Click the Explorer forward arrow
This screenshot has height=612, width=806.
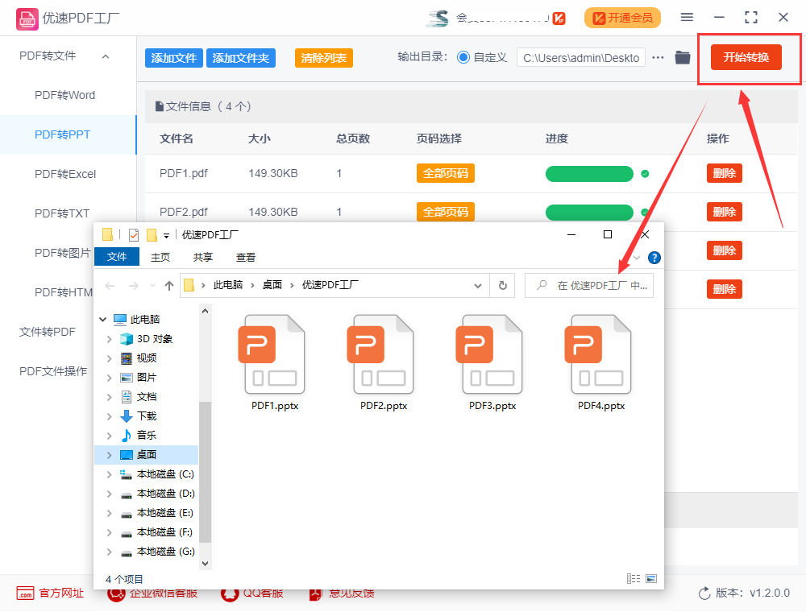point(134,285)
